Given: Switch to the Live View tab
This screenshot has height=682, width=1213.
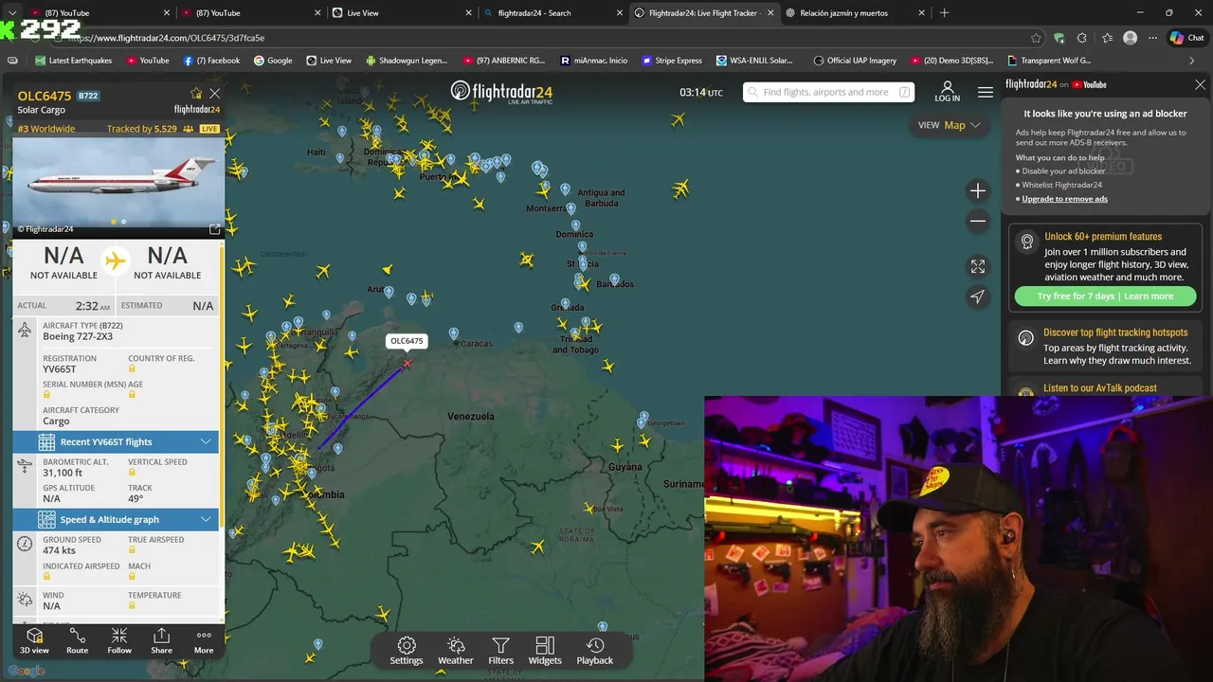Looking at the screenshot, I should click(402, 13).
